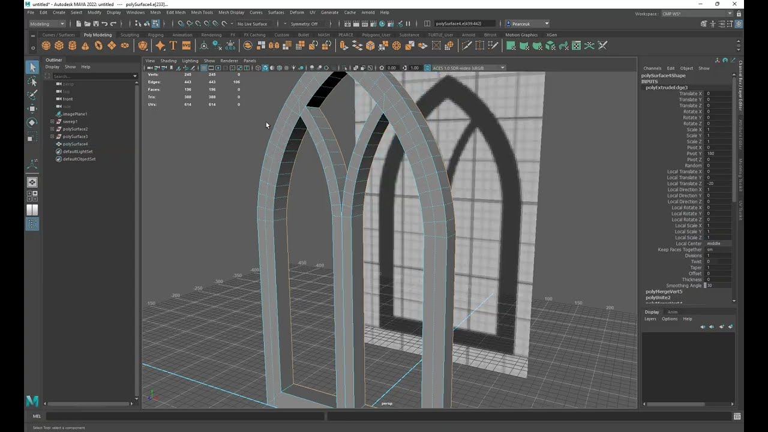Open the Pearceuk account dropdown
Image resolution: width=768 pixels, height=432 pixels.
pyautogui.click(x=527, y=23)
